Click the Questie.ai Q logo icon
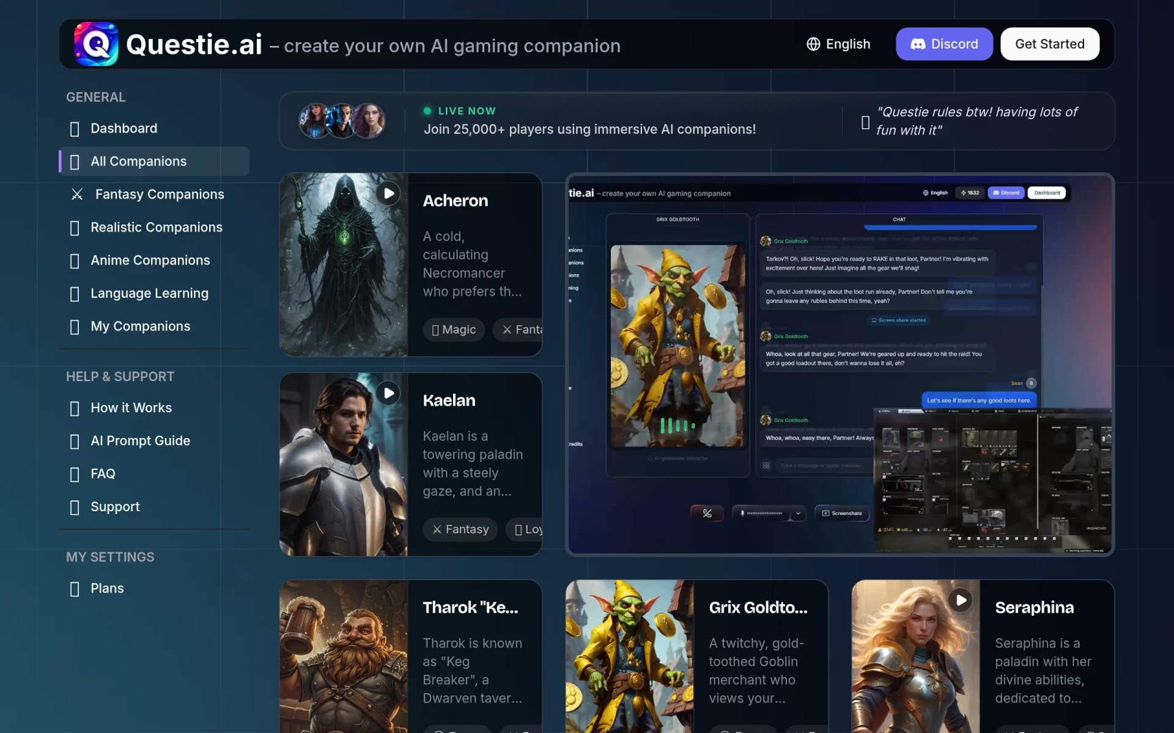 point(96,44)
